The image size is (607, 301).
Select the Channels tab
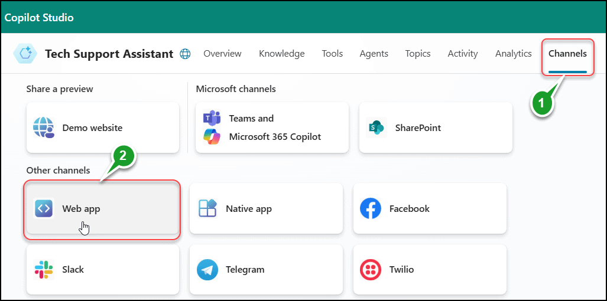coord(567,54)
